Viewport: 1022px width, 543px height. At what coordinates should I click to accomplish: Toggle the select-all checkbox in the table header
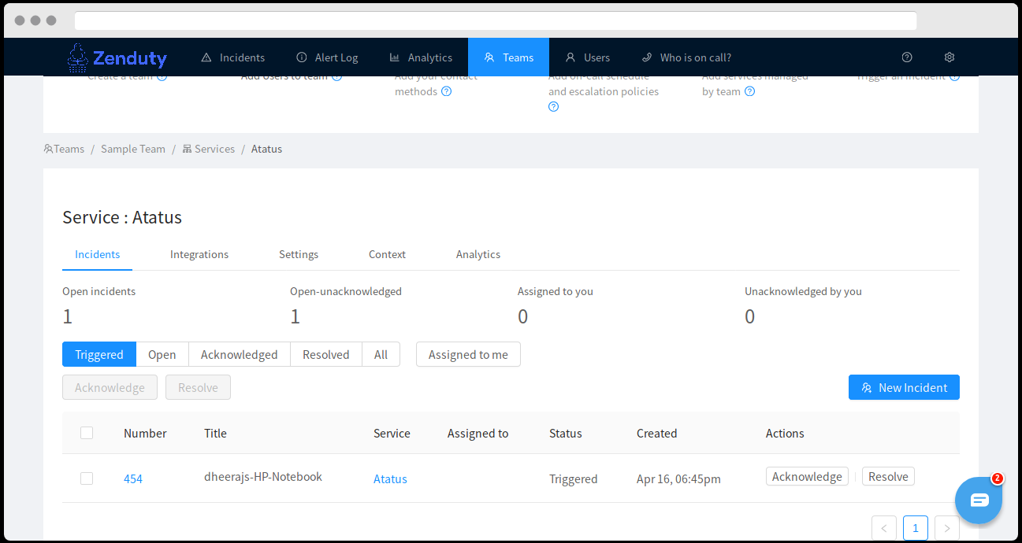pos(87,433)
